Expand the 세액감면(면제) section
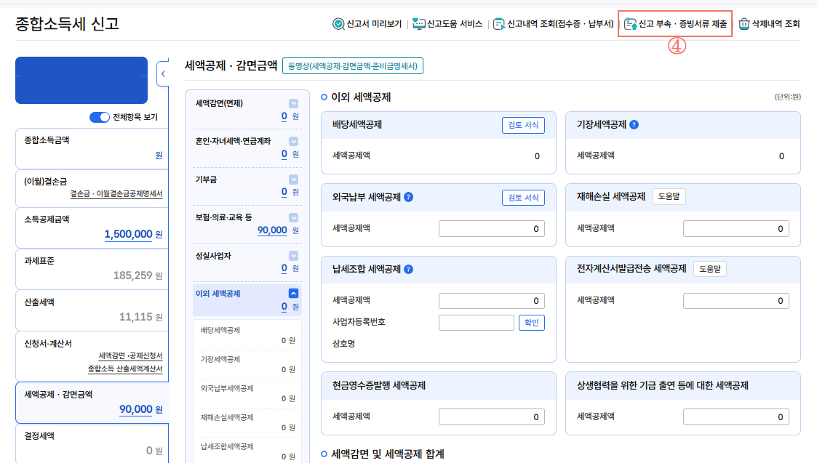The width and height of the screenshot is (817, 463). click(x=293, y=104)
